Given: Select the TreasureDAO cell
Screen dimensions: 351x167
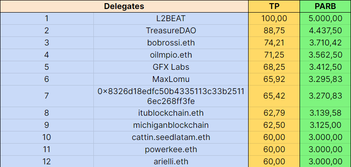Looking at the screenshot, I should (x=171, y=31).
